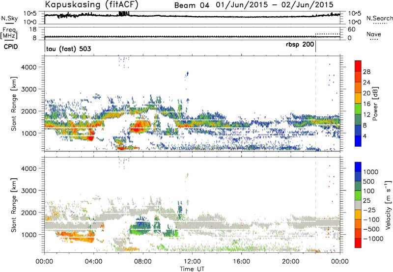
Task: Click the 'N.Search' legend label
Action: (x=379, y=18)
